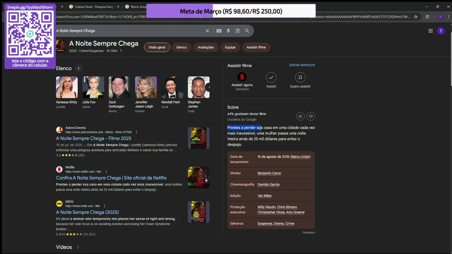This screenshot has width=452, height=254.
Task: Open the Crime genre link
Action: coord(290,224)
